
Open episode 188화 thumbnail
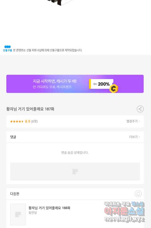(18, 214)
